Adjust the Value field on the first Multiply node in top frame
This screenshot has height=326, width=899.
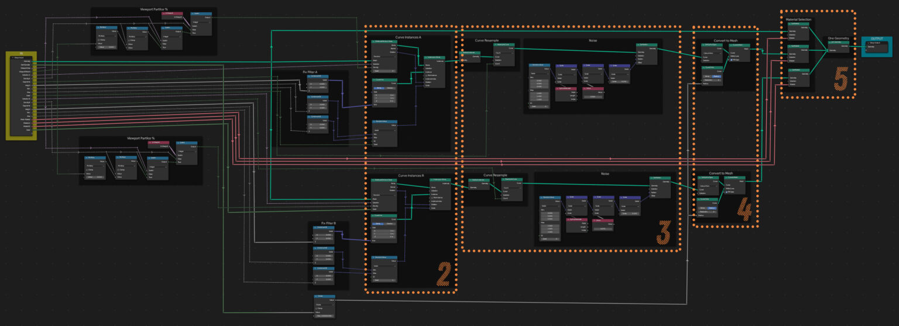[x=107, y=47]
